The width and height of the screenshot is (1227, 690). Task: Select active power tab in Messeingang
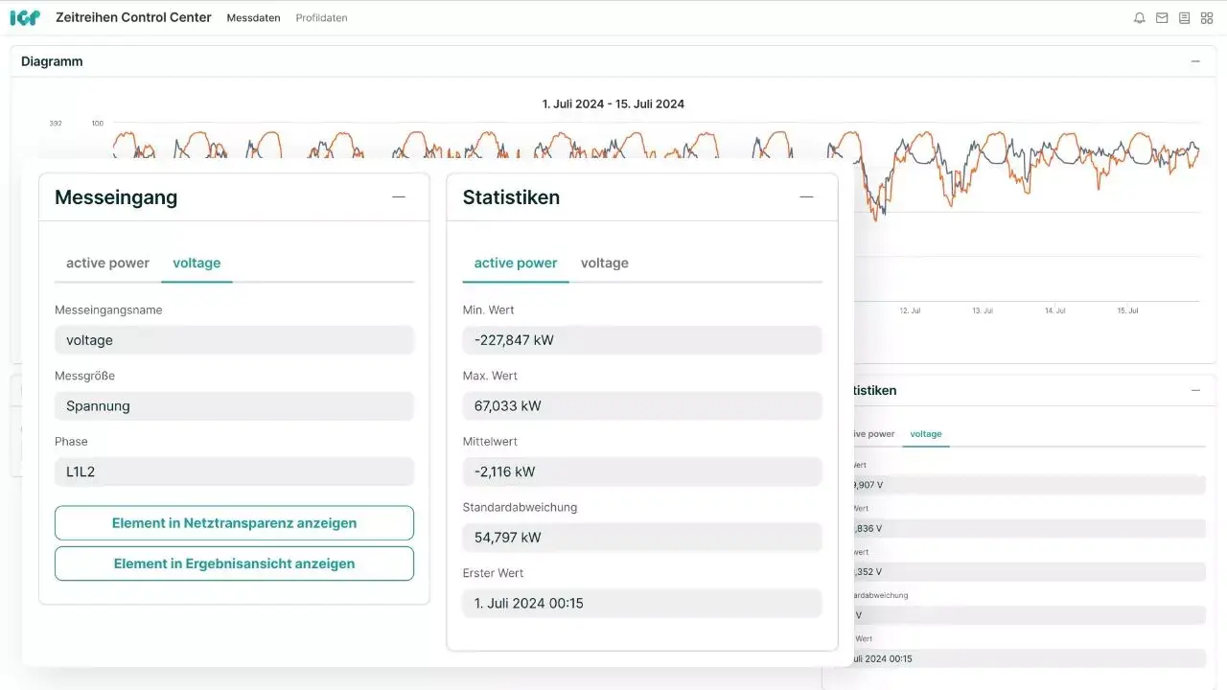pyautogui.click(x=107, y=263)
